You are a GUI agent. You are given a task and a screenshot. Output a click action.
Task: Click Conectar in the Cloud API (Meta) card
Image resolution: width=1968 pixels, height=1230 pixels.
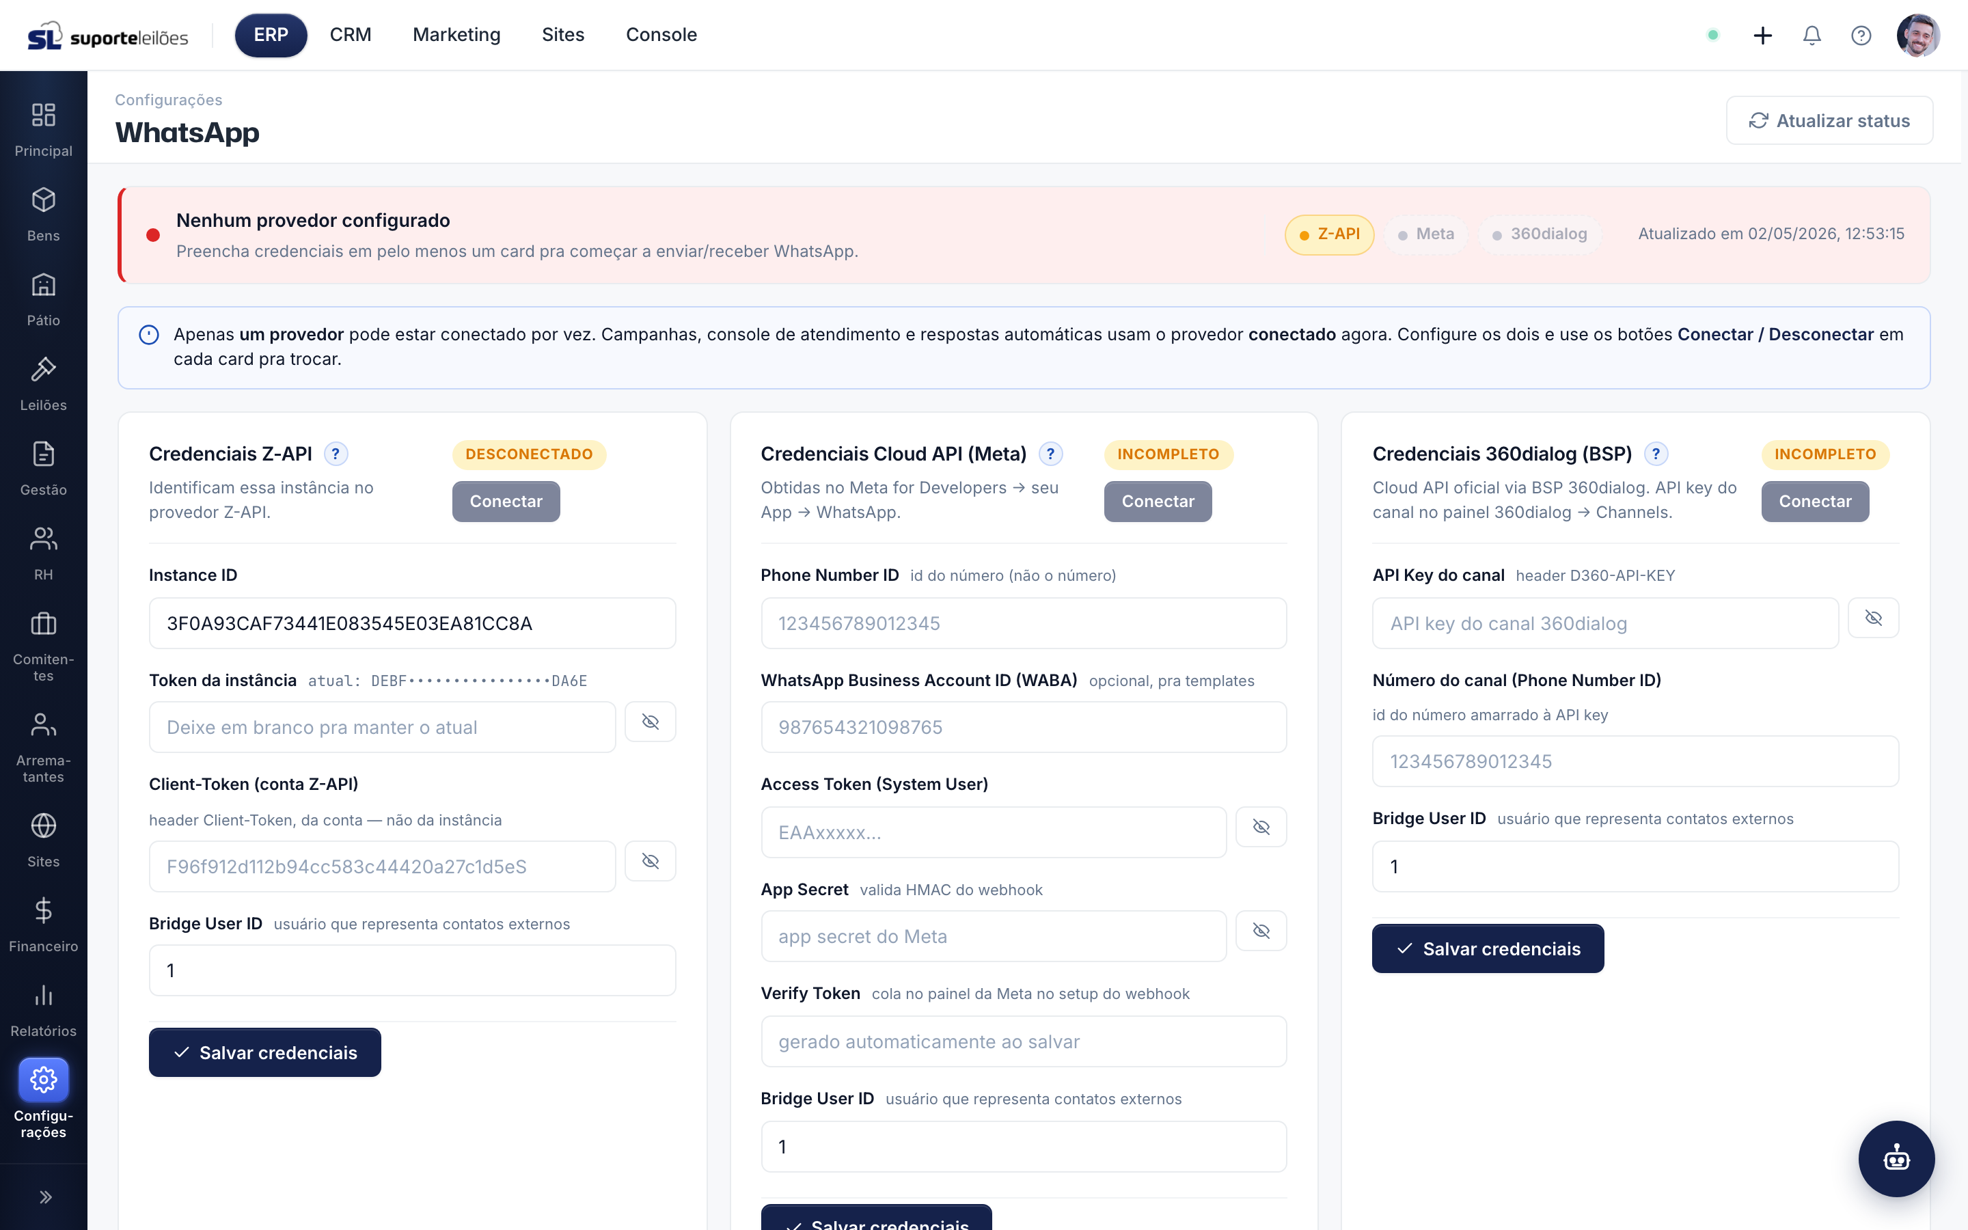(x=1158, y=501)
